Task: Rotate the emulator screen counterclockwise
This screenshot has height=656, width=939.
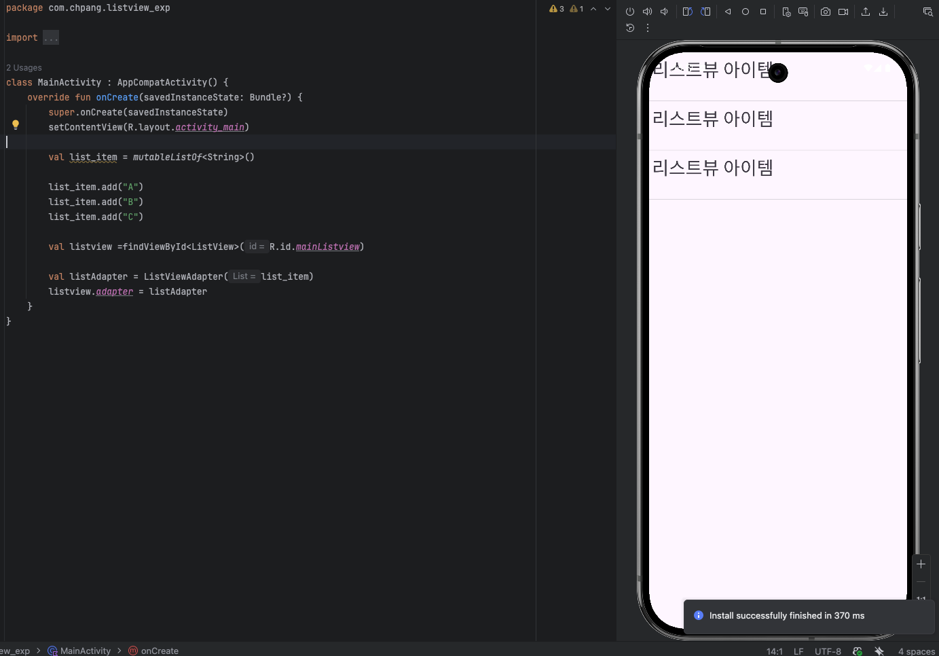Action: tap(686, 12)
